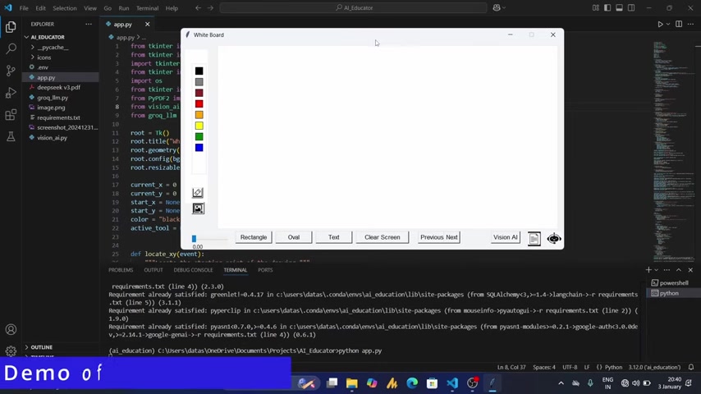Click the pen width slider handle

pos(194,239)
